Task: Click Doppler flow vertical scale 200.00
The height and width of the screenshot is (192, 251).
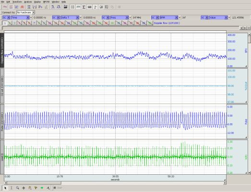Action: point(231,50)
